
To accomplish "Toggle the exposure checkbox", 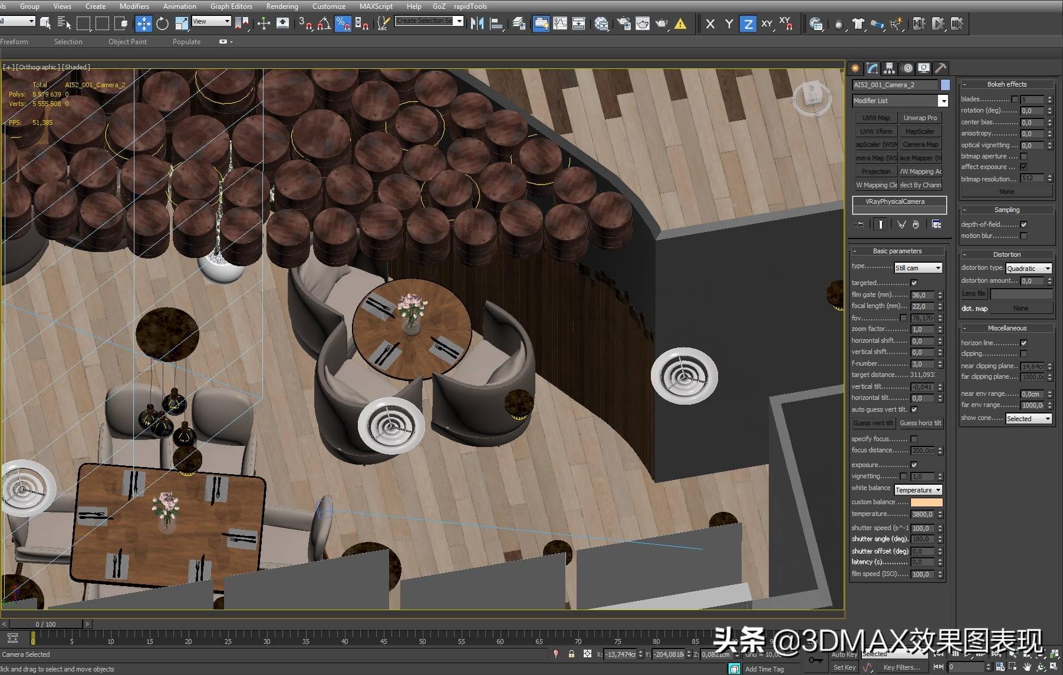I will [914, 465].
